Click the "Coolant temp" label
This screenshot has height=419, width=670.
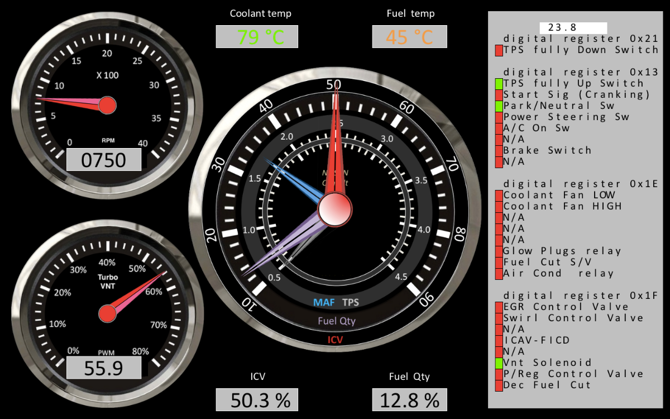click(x=261, y=13)
